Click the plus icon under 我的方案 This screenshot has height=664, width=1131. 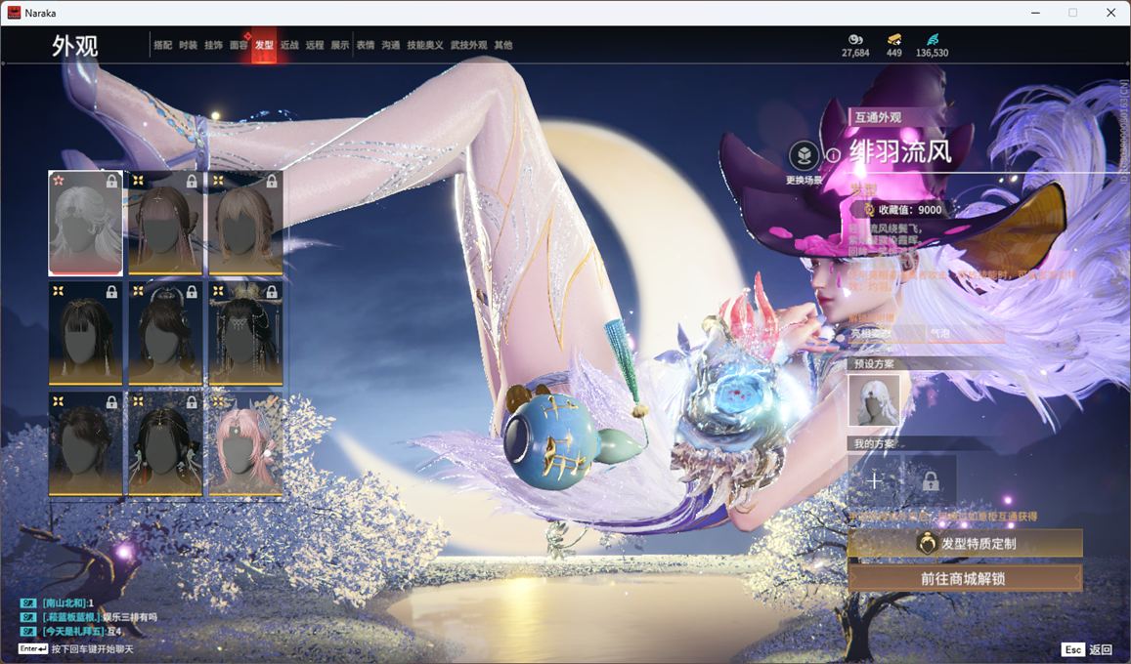[x=874, y=480]
